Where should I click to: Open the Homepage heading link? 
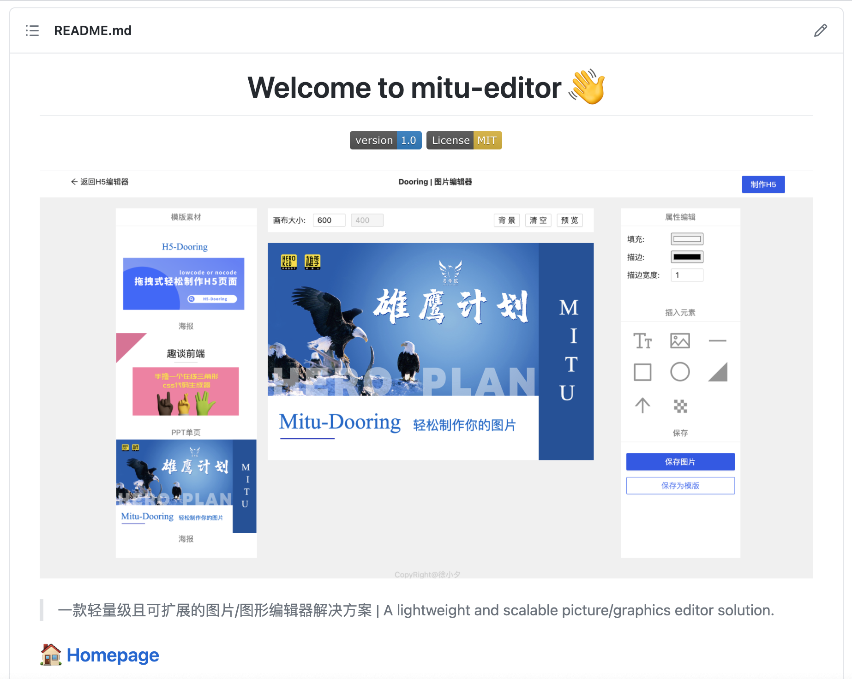pyautogui.click(x=113, y=655)
